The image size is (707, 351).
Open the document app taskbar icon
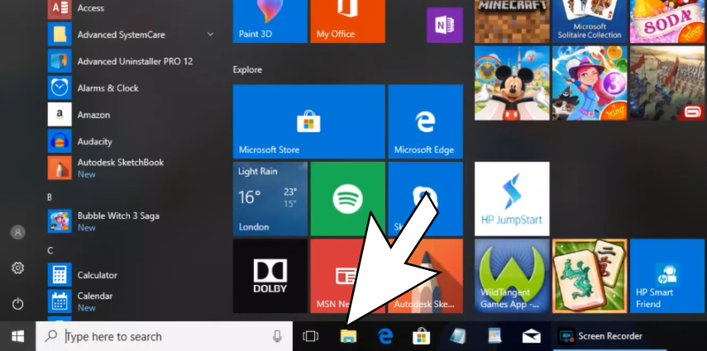tap(494, 336)
